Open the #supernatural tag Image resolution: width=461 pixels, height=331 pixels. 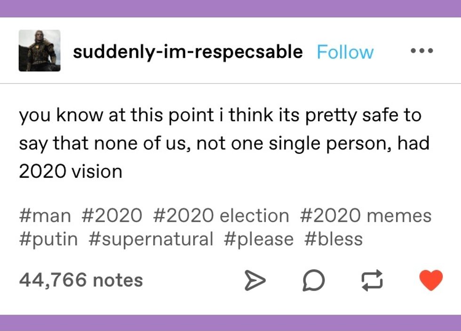[151, 239]
